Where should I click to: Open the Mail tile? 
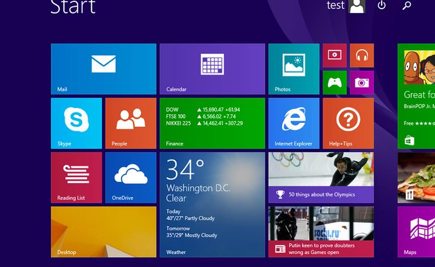(104, 69)
